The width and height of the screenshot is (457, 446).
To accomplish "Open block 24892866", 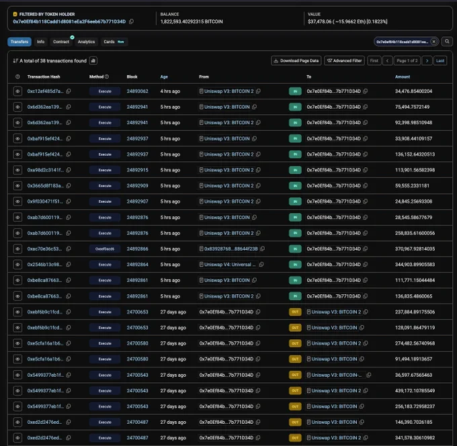I will click(x=137, y=249).
